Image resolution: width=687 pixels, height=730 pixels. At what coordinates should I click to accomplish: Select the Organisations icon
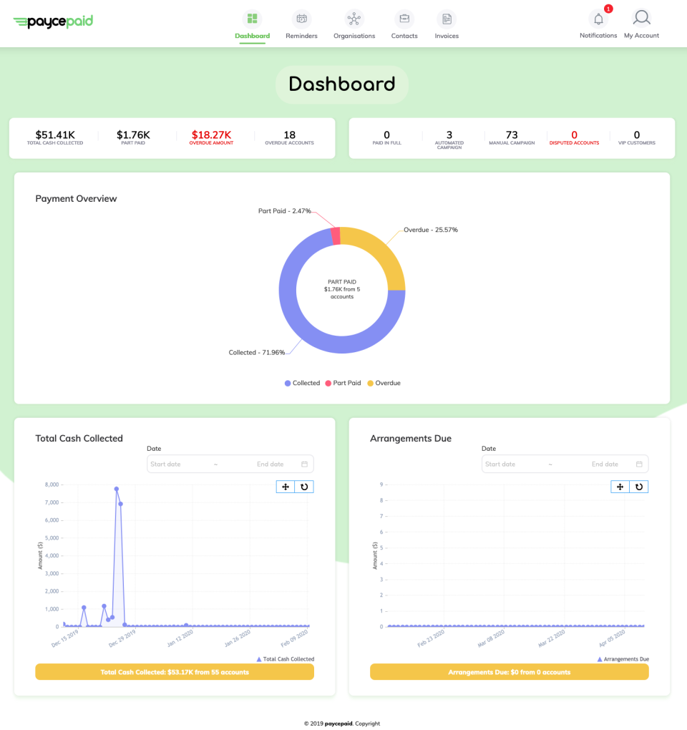pos(354,18)
